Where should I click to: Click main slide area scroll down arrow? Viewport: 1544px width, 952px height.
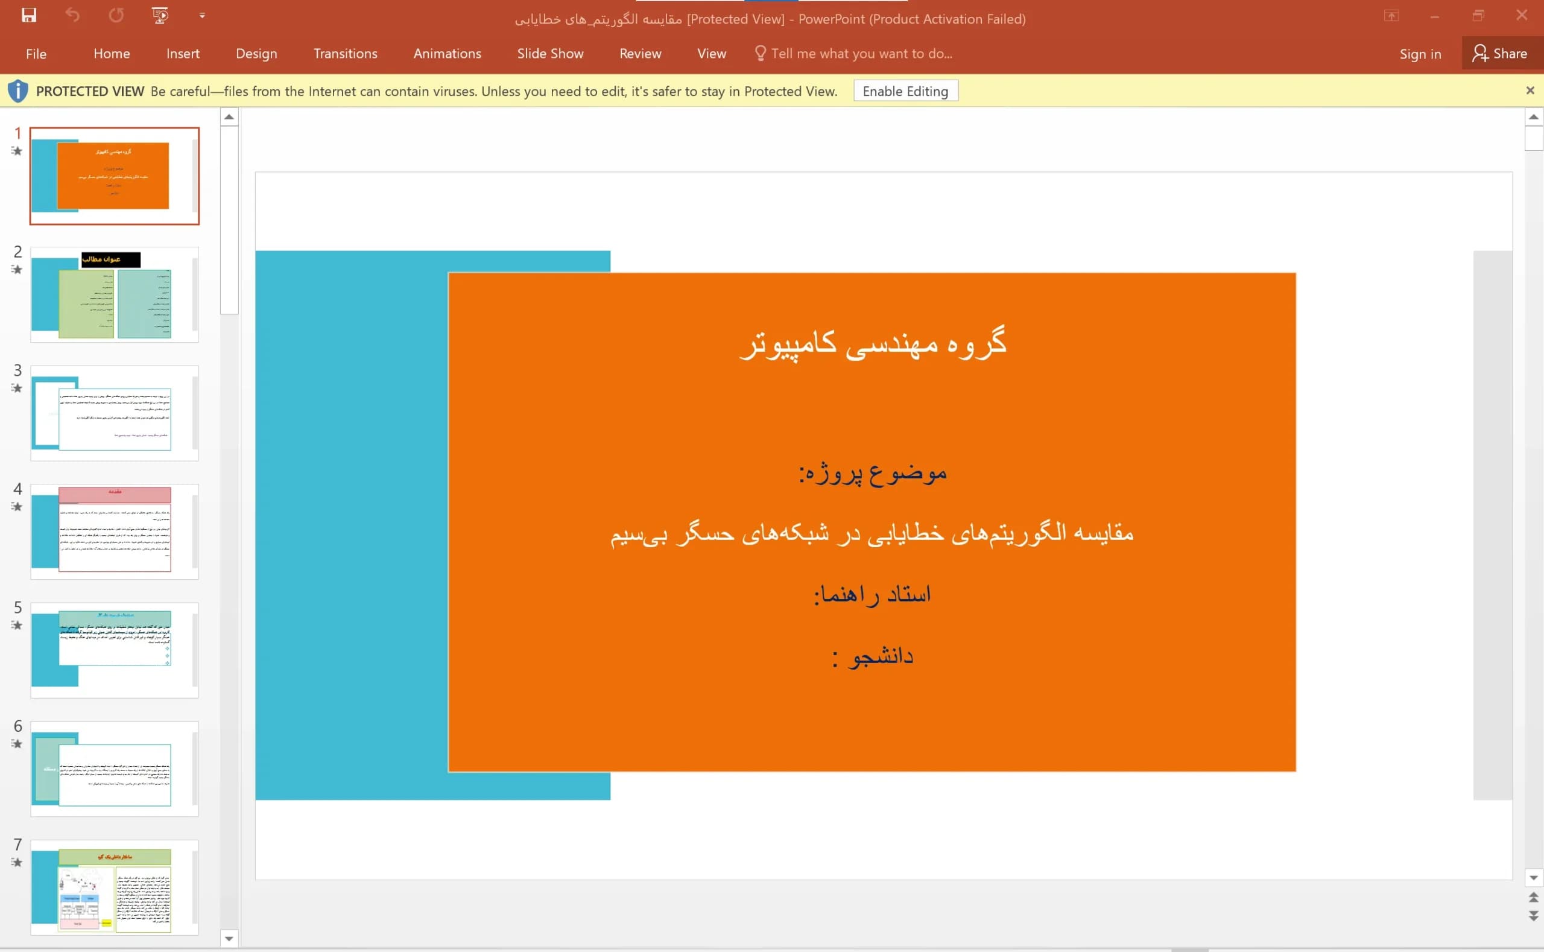click(x=1533, y=878)
